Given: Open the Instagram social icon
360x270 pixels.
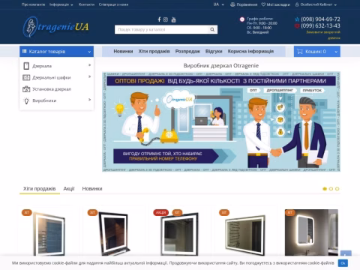Looking at the screenshot, I should click(x=166, y=19).
